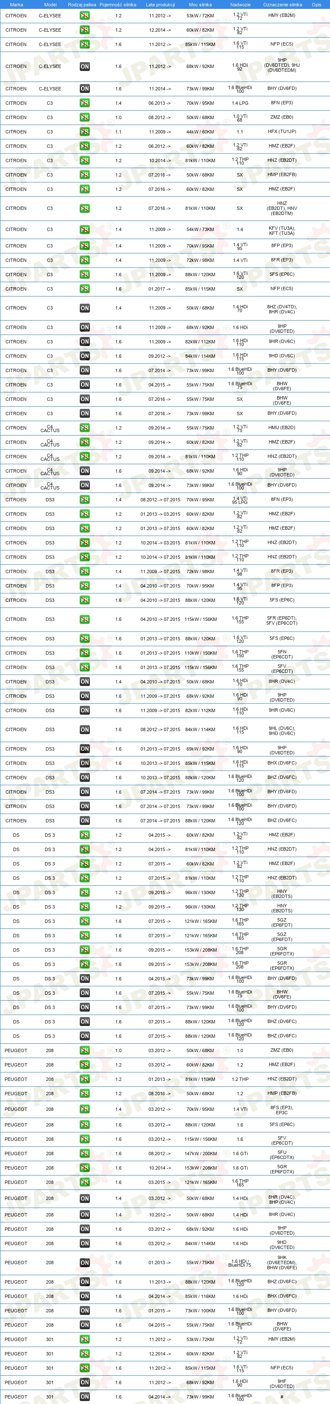Click diesel ON icon in Peugeot 208 9HD (DV6CTED) row
The width and height of the screenshot is (330, 1404).
click(84, 1243)
